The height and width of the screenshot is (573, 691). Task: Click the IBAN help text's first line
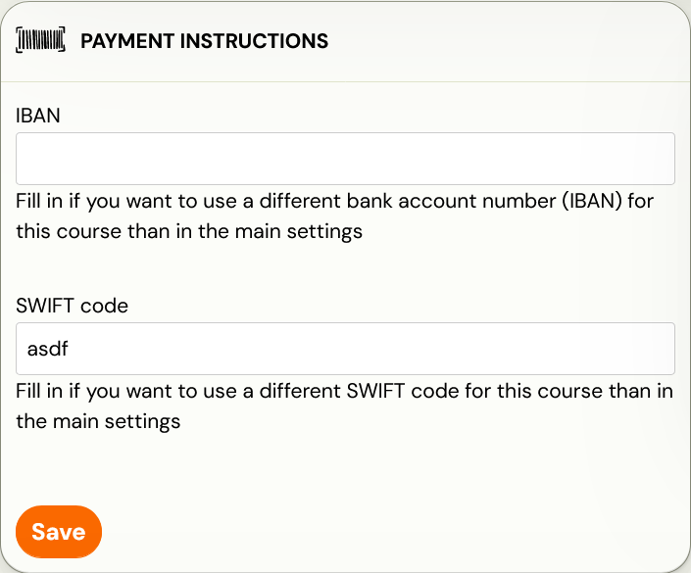click(x=334, y=201)
